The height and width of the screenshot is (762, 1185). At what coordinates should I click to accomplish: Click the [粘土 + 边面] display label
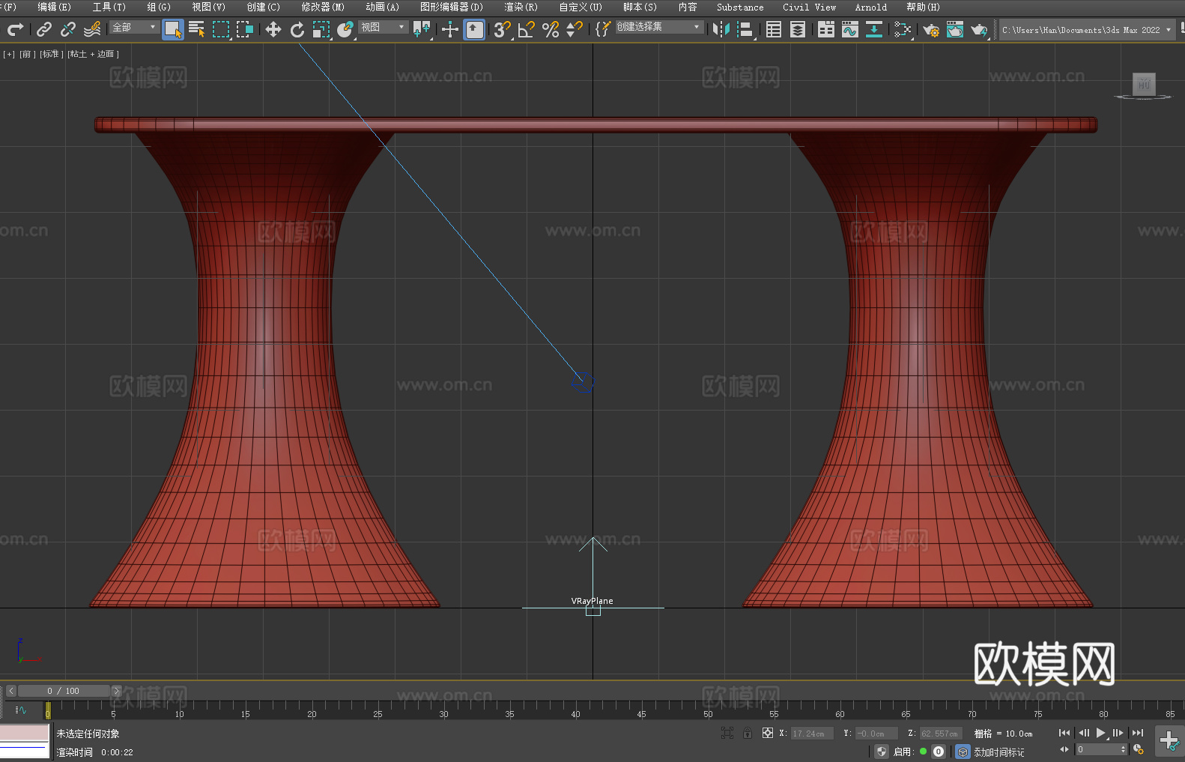[93, 54]
